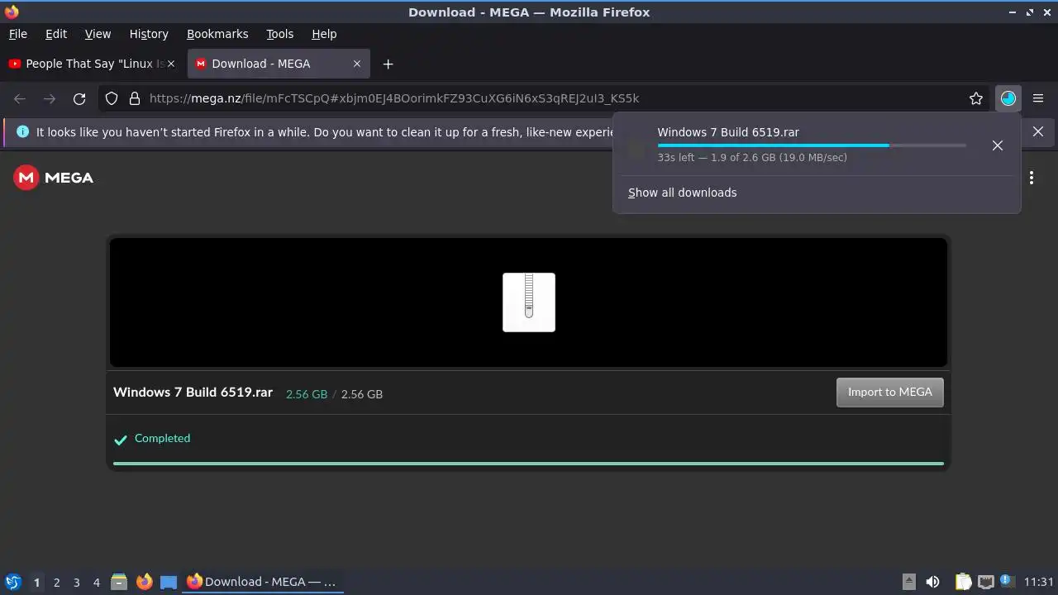Click the update notifier tray icon
Image resolution: width=1058 pixels, height=595 pixels.
click(1007, 582)
